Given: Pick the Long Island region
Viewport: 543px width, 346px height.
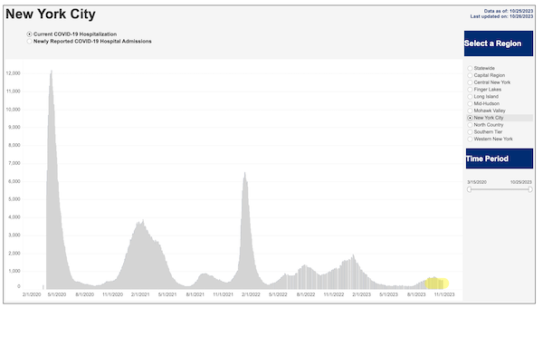Looking at the screenshot, I should tap(470, 97).
